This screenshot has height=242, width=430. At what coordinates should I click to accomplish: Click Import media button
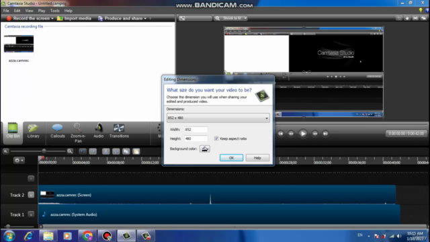pyautogui.click(x=74, y=18)
